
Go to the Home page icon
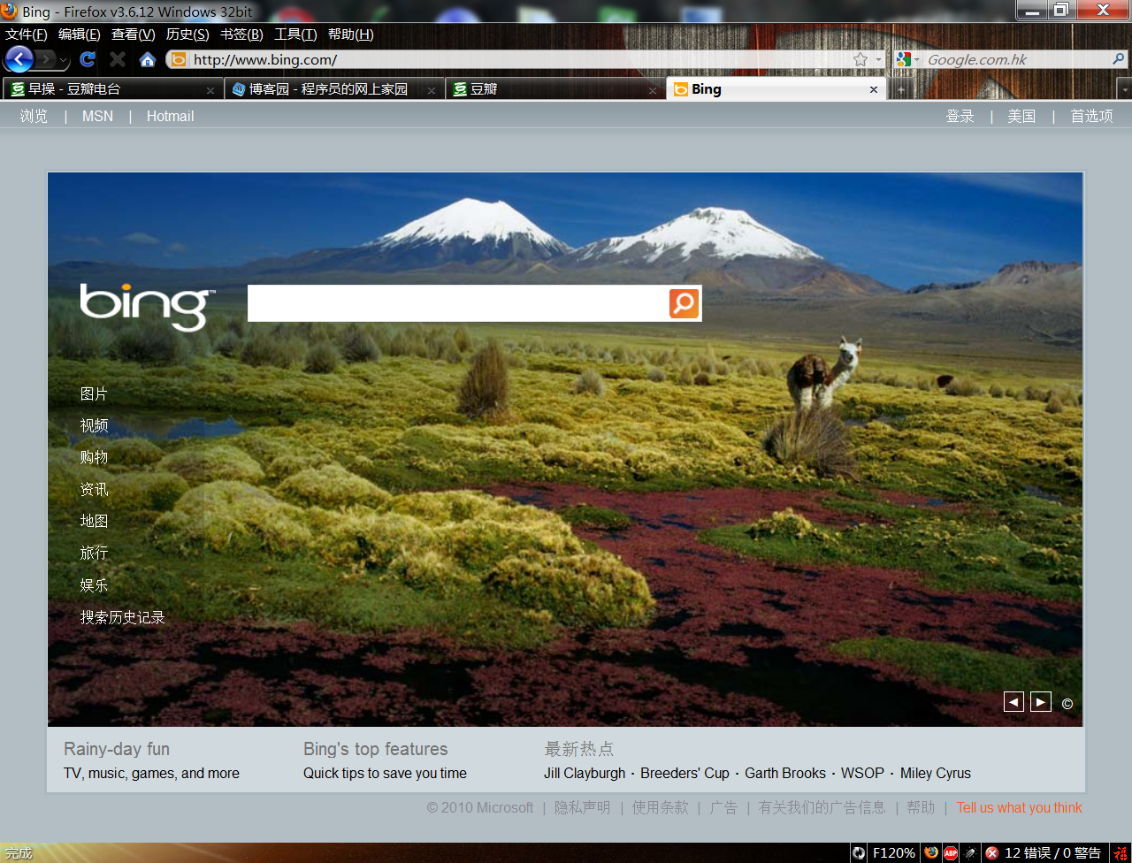pyautogui.click(x=148, y=59)
